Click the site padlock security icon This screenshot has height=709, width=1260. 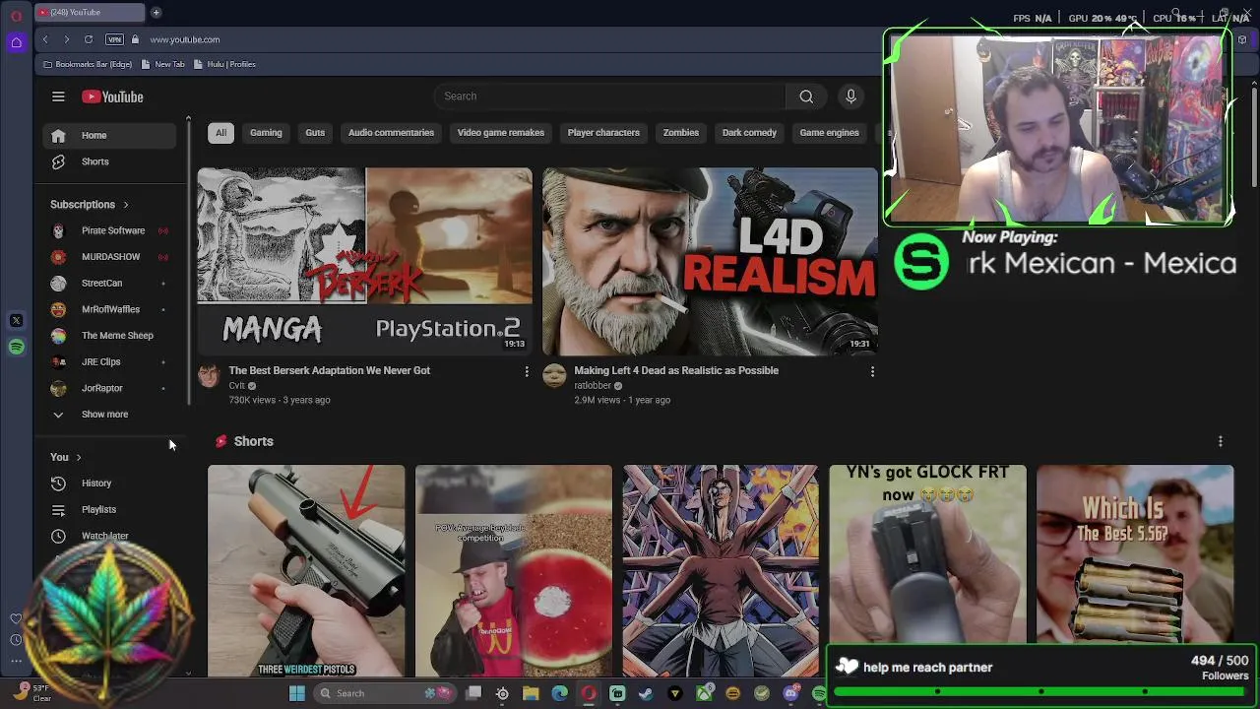135,39
